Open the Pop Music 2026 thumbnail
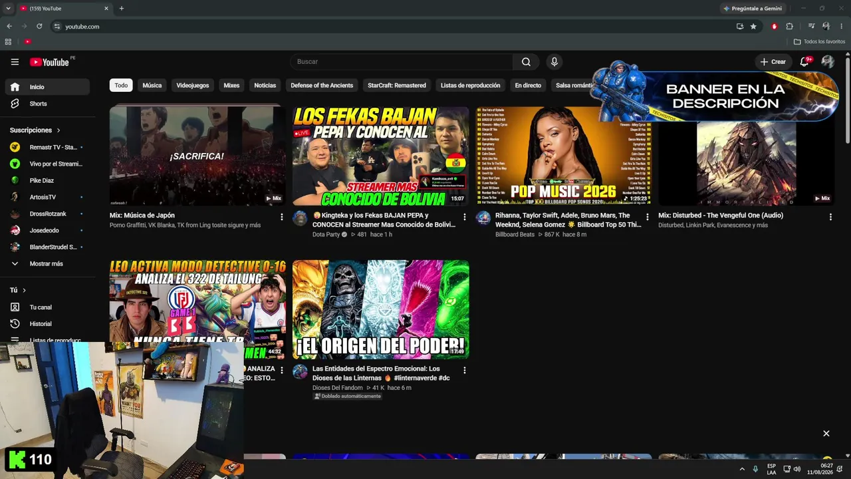The height and width of the screenshot is (479, 851). [563, 156]
